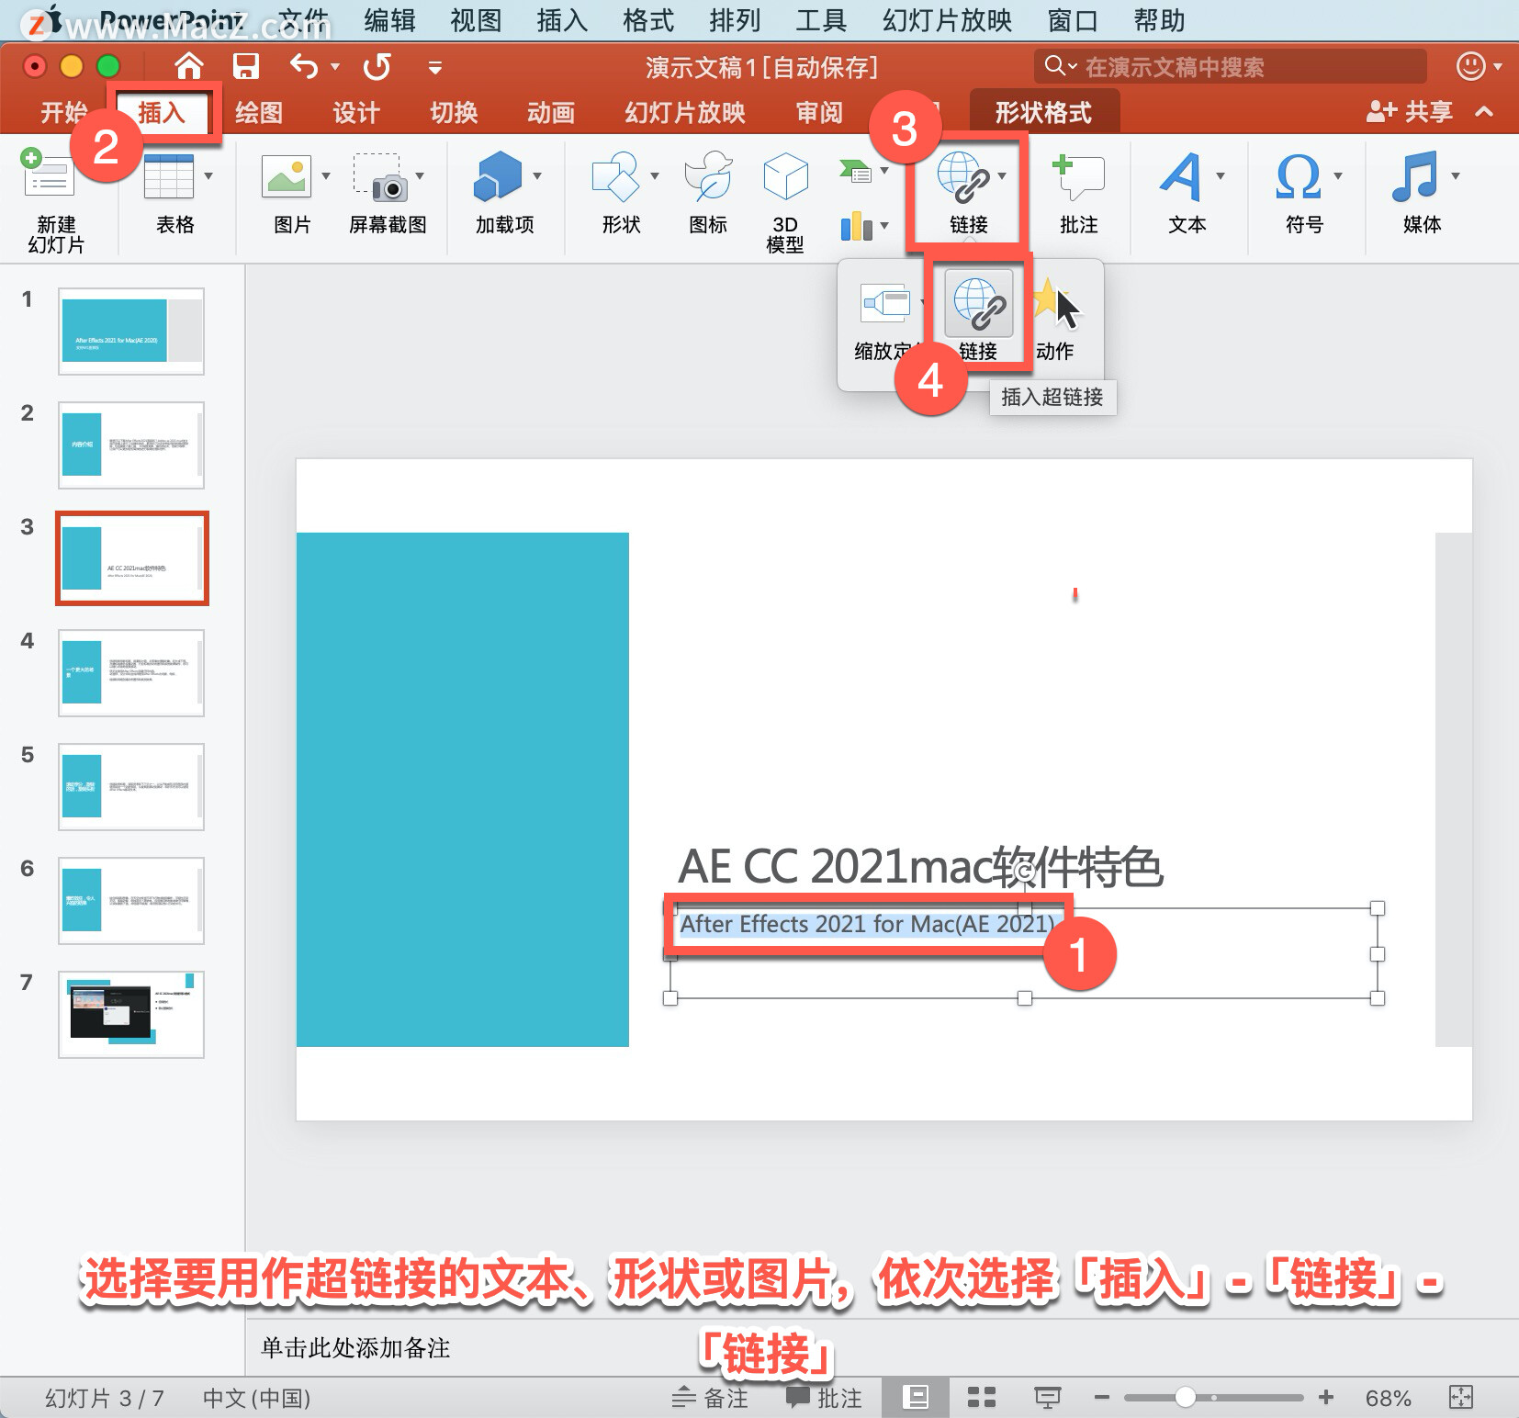Click the 符号 omega symbol icon
Screen dimensions: 1519x1418
pos(1299,176)
